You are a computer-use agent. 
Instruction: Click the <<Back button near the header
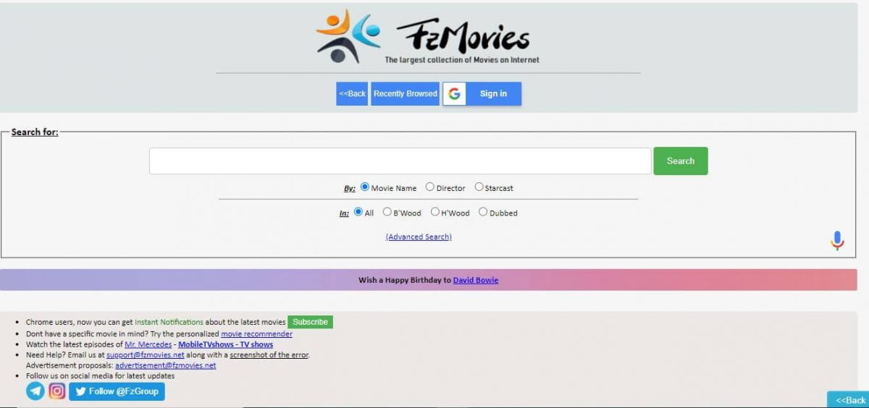pos(352,93)
